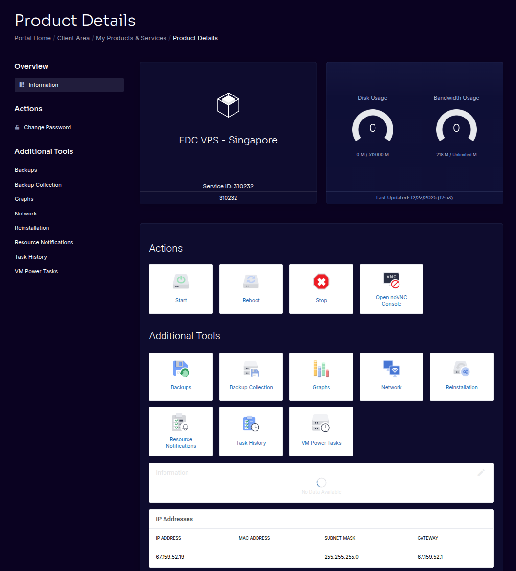Click the Resource Notifications bell icon
The height and width of the screenshot is (571, 516).
[x=181, y=423]
